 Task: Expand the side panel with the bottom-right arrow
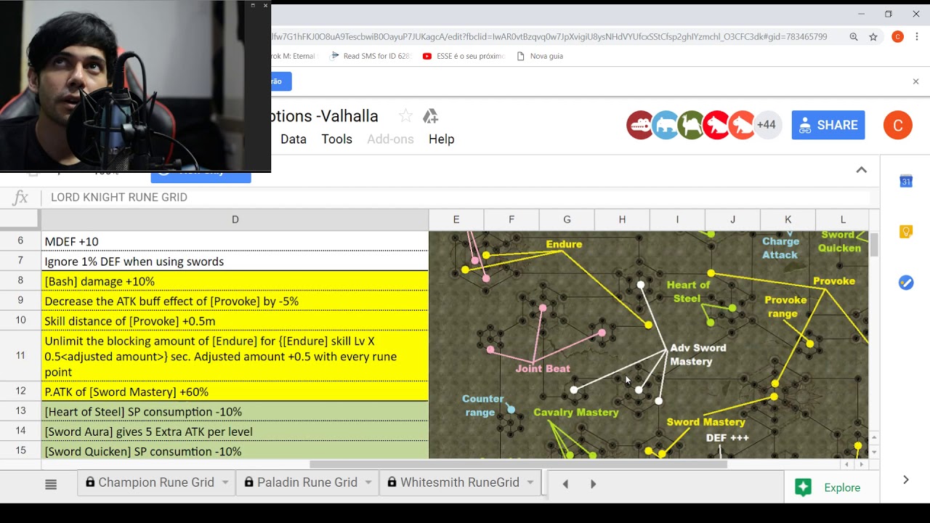tap(905, 479)
